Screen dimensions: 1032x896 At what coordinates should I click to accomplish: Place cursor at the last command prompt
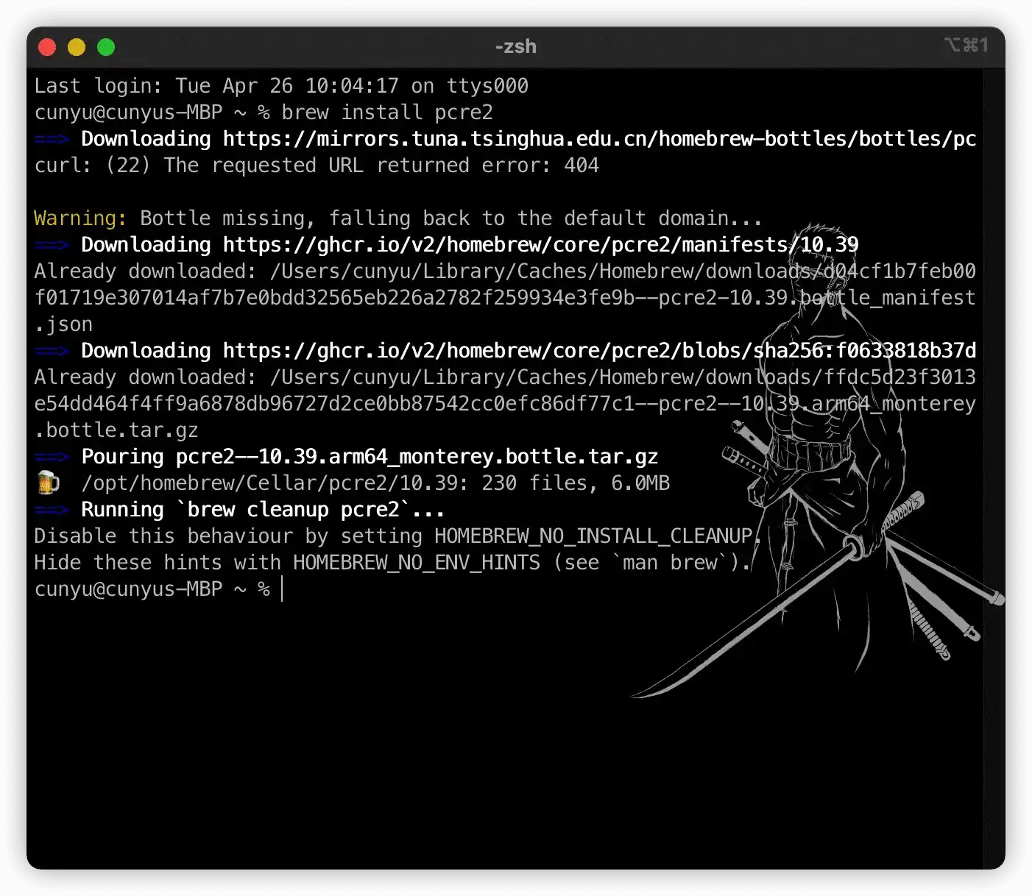tap(283, 589)
